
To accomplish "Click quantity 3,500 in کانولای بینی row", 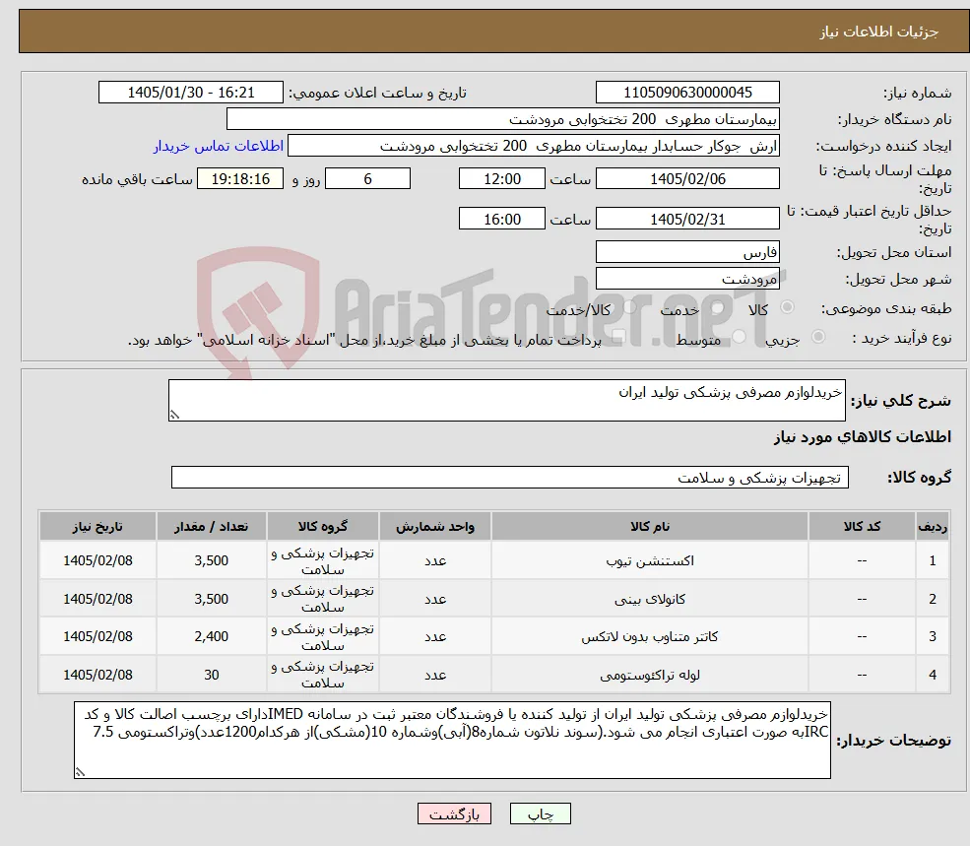I will point(211,599).
